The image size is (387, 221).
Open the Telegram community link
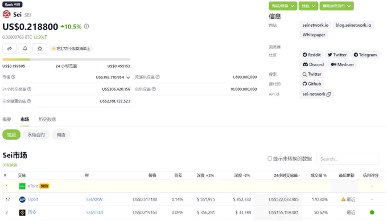click(365, 55)
